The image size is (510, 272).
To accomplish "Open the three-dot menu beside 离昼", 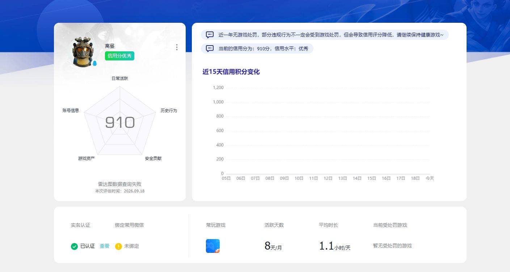I will pos(177,47).
